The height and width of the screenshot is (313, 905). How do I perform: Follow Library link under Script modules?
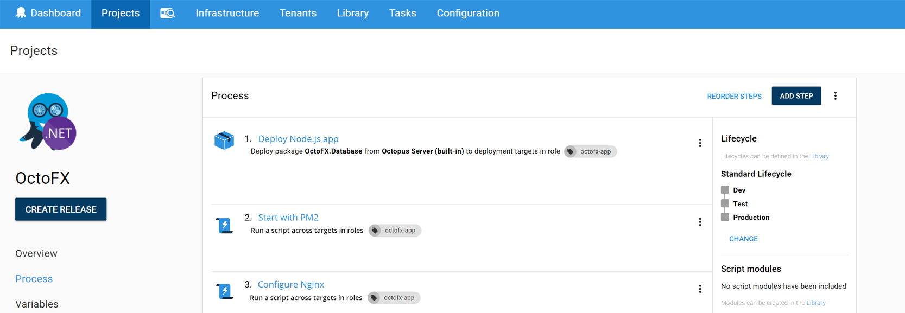816,303
